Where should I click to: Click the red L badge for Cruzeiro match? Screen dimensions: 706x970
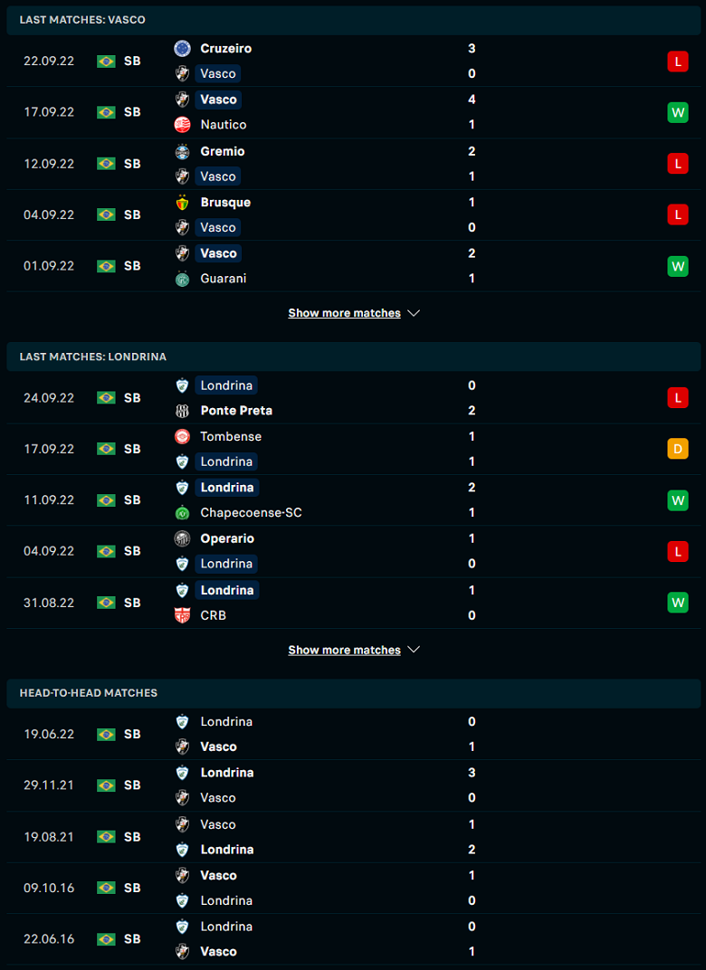point(678,62)
